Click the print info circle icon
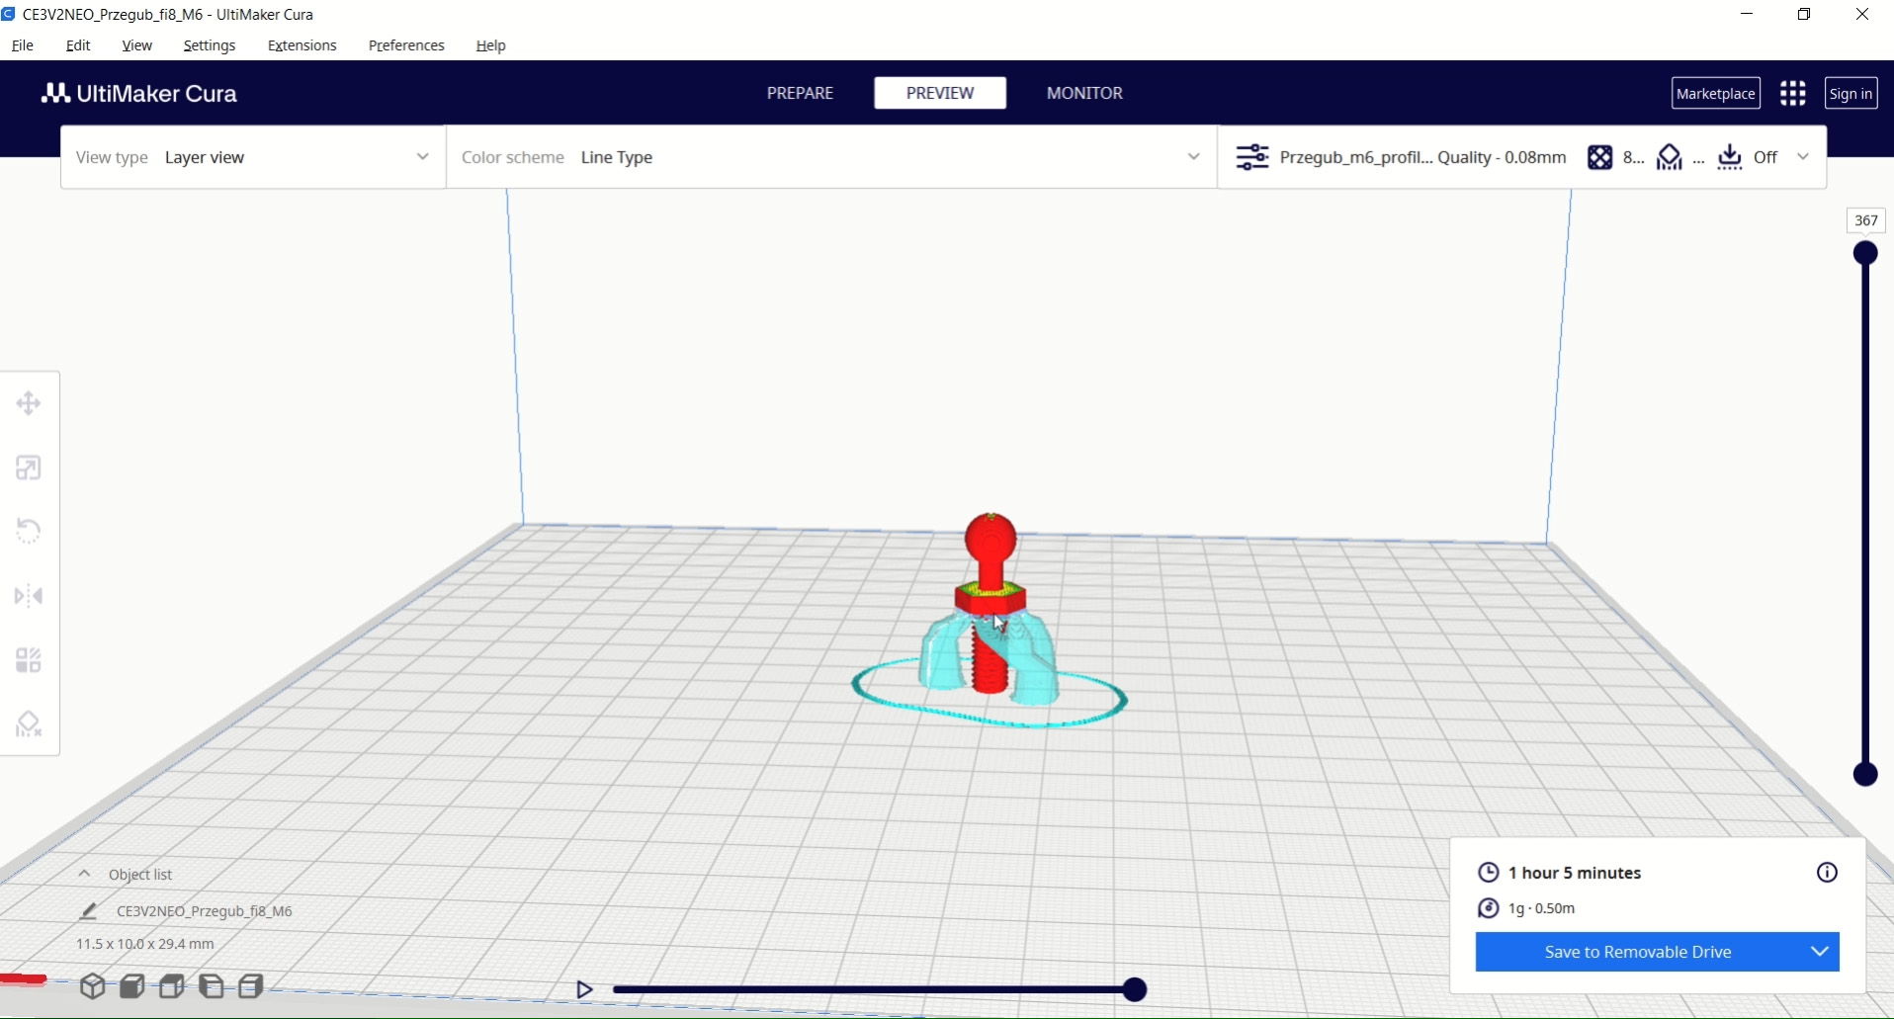Image resolution: width=1894 pixels, height=1019 pixels. pyautogui.click(x=1827, y=873)
